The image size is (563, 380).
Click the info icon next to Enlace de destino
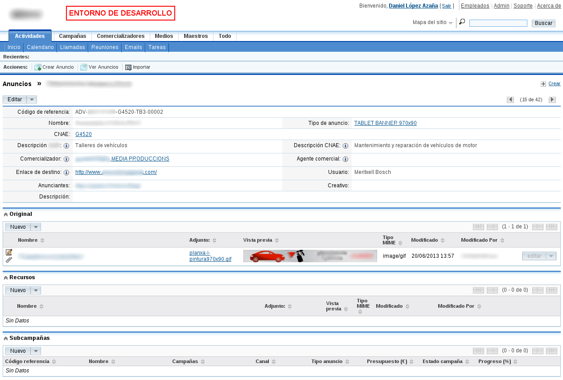coord(66,173)
